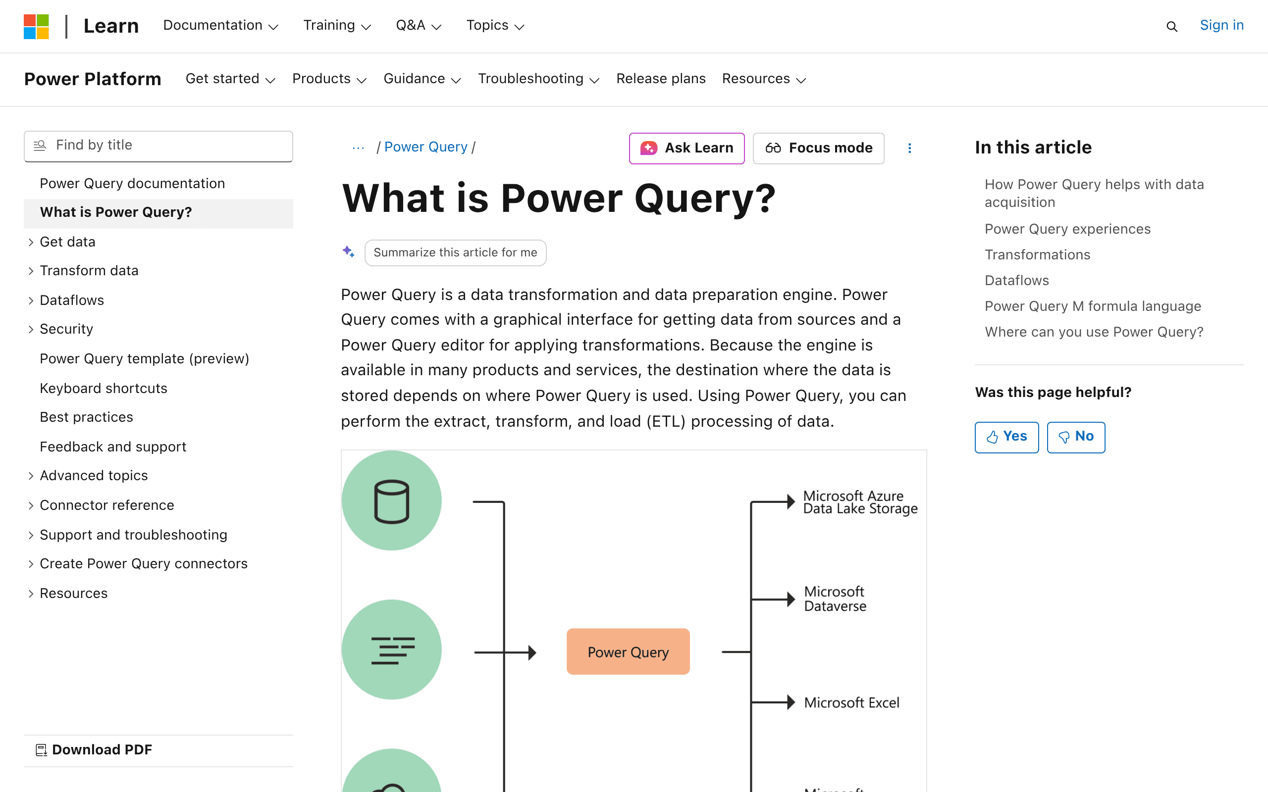Click the filter icon in Find by title

pos(40,146)
